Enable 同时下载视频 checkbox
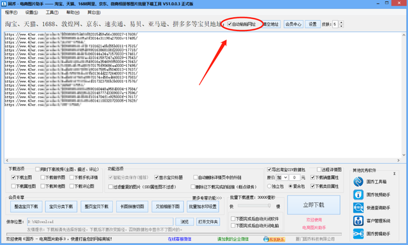The width and height of the screenshot is (408, 245). click(x=38, y=169)
